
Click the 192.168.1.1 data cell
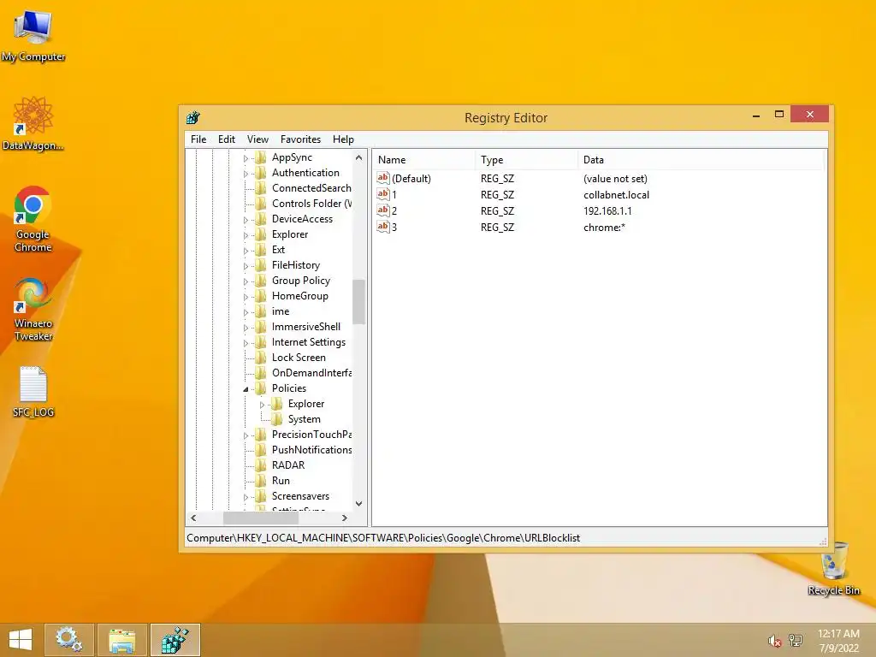pyautogui.click(x=607, y=211)
